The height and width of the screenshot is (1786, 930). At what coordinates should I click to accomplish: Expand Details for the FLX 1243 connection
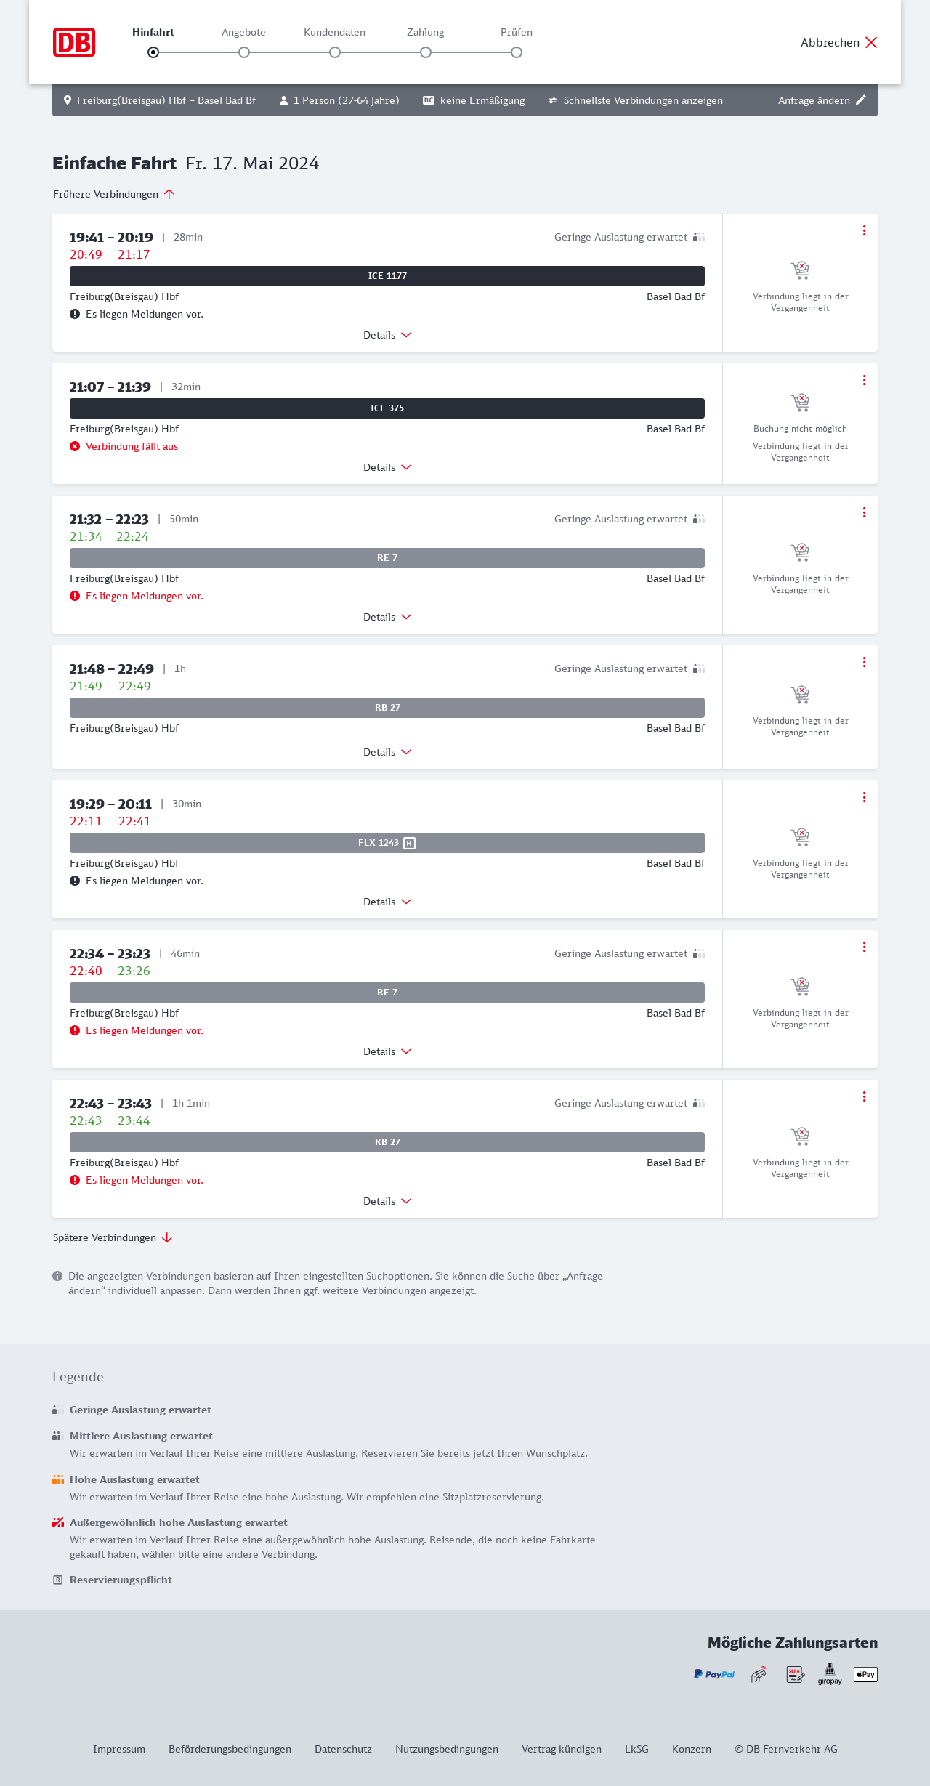(387, 902)
